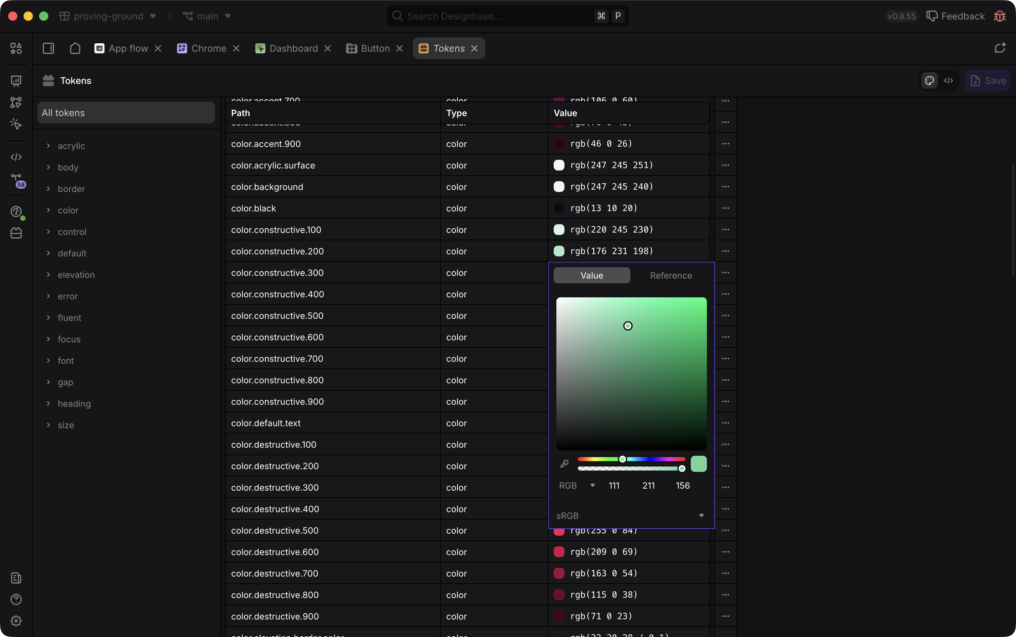Image resolution: width=1016 pixels, height=637 pixels.
Task: Open the help icon in sidebar
Action: [x=16, y=599]
